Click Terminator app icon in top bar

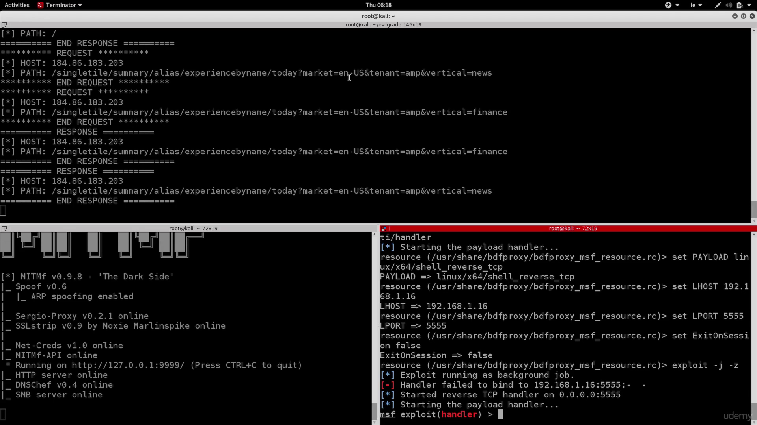(x=40, y=5)
